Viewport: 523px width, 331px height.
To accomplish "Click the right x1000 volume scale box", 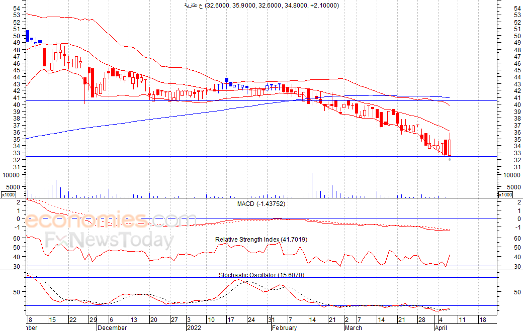I will 505,195.
